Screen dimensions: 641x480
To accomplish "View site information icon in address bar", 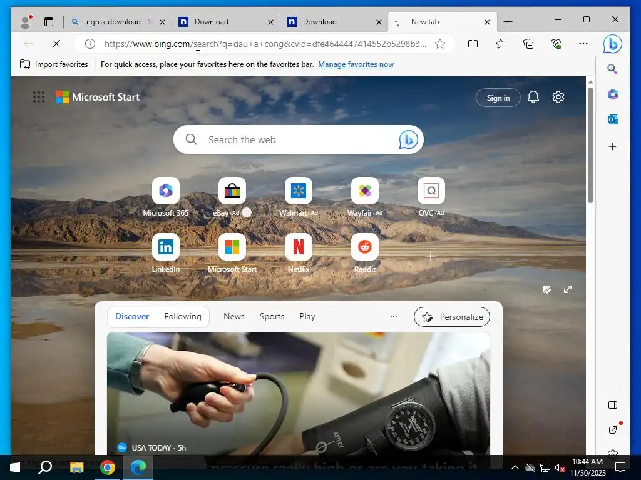I will click(90, 44).
